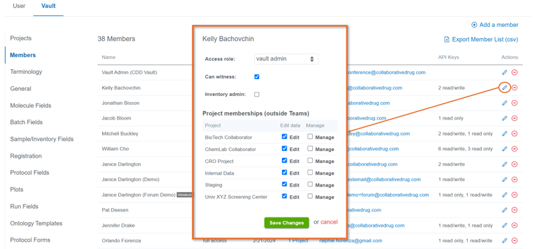Remove member Vault Admin (CDD Vault) icon
The image size is (537, 249).
tap(514, 72)
